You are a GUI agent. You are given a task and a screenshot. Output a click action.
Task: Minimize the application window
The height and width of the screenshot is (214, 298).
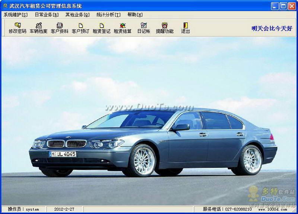[x=274, y=6]
